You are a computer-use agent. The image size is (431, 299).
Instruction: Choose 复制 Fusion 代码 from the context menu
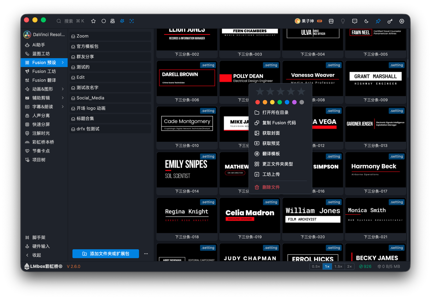tap(280, 123)
